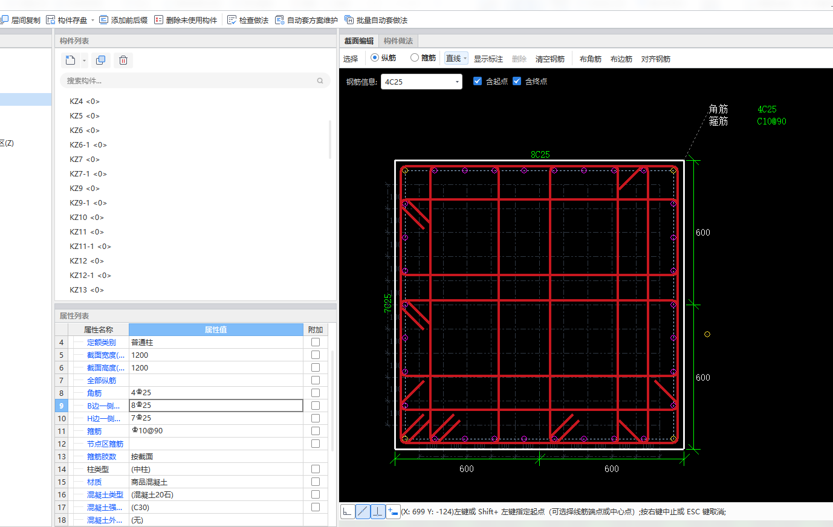833x527 pixels.
Task: Open the 构件存盘 dropdown arrow
Action: pos(92,20)
